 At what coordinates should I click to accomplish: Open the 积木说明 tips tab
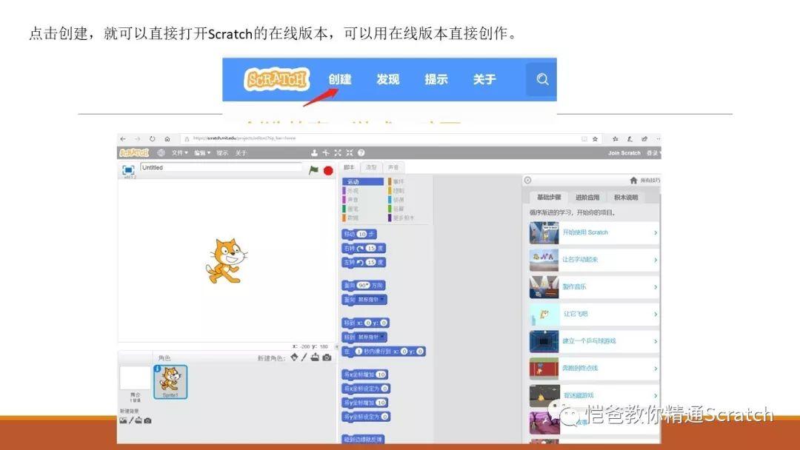(x=626, y=197)
